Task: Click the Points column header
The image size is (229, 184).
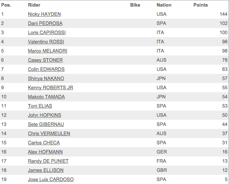Action: point(201,5)
